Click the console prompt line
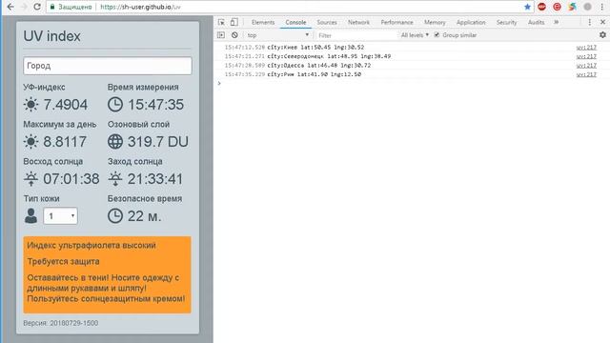 pyautogui.click(x=412, y=83)
